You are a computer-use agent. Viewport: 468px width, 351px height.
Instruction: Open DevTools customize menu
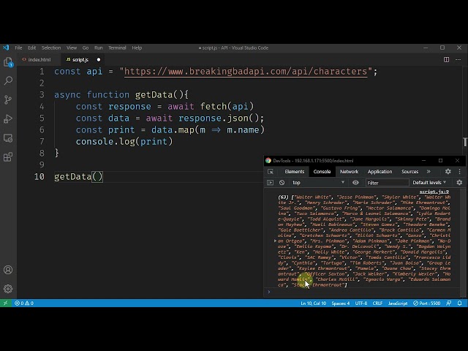tap(460, 172)
